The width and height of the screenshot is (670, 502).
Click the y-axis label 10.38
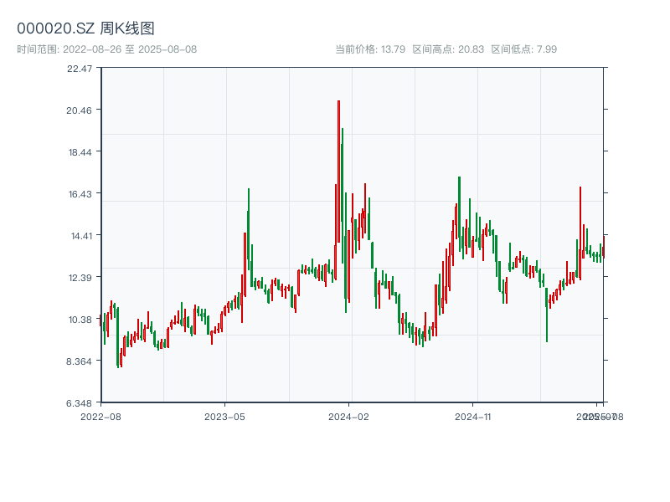point(80,320)
